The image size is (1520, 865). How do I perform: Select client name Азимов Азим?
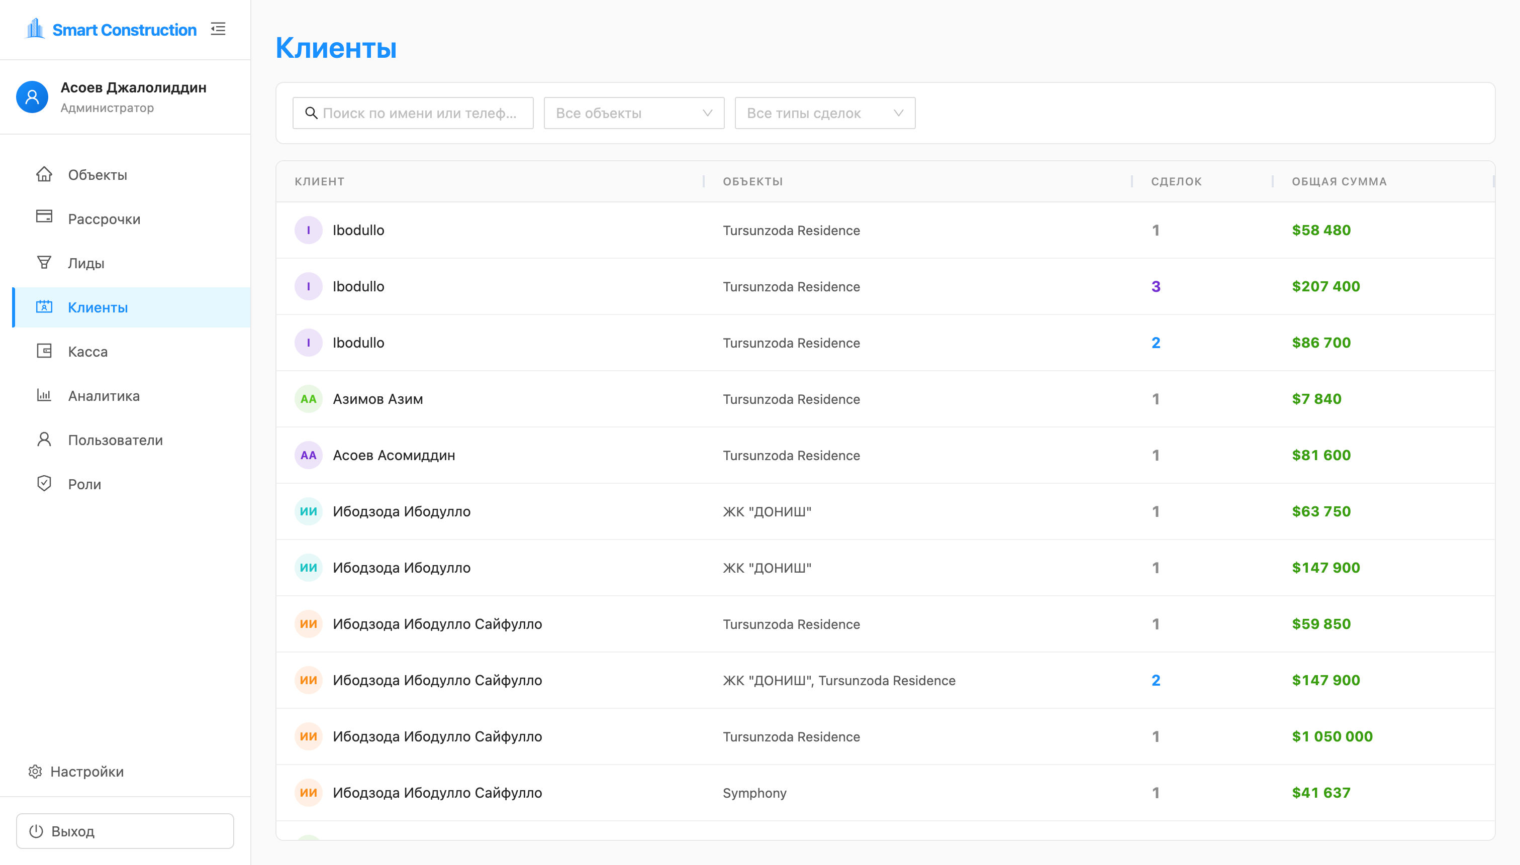click(378, 399)
